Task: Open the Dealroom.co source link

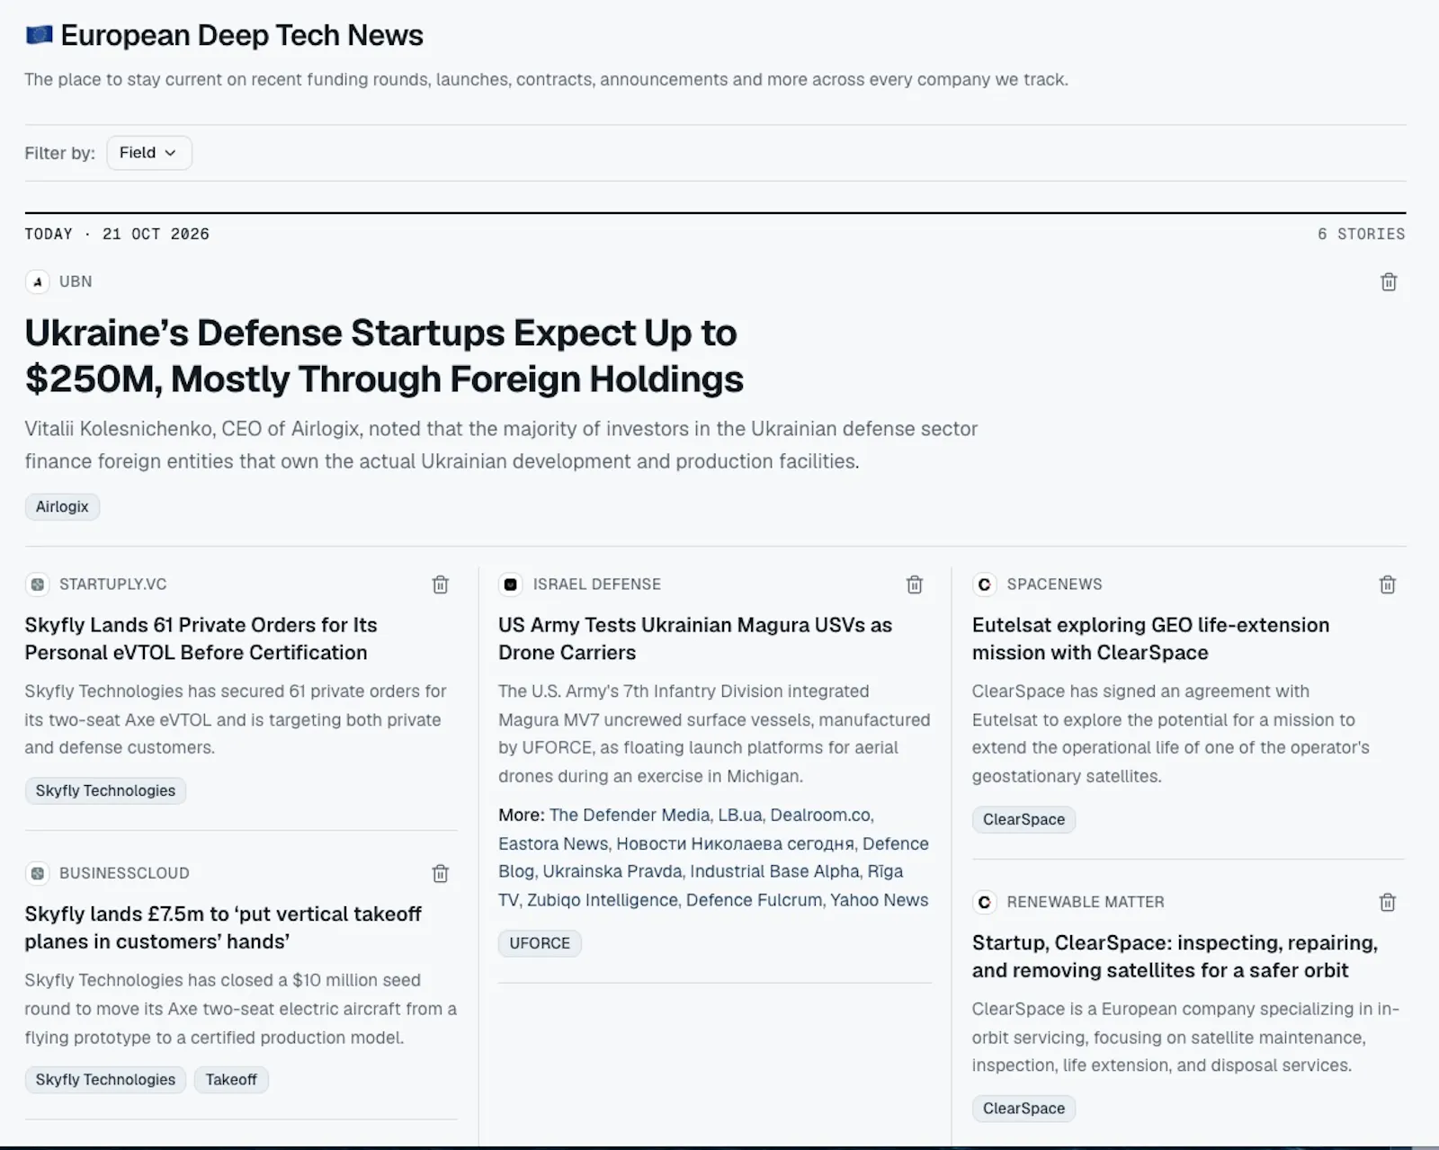Action: (819, 815)
